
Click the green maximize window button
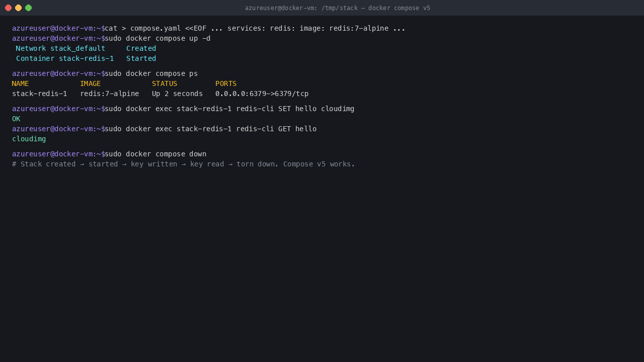tap(28, 8)
